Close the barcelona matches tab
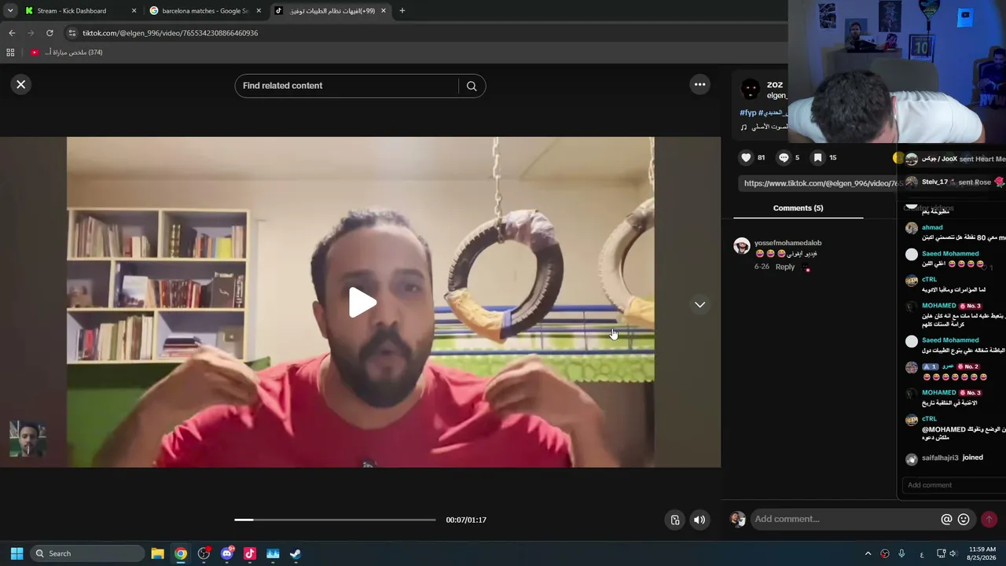This screenshot has width=1006, height=566. (x=257, y=11)
